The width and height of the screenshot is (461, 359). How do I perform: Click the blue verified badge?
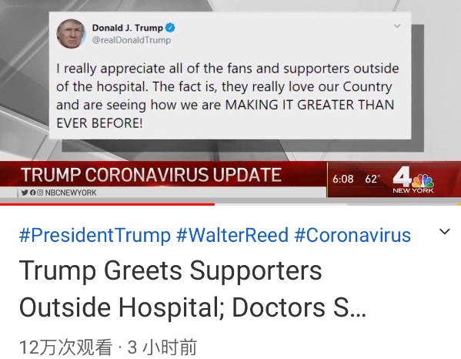[170, 28]
